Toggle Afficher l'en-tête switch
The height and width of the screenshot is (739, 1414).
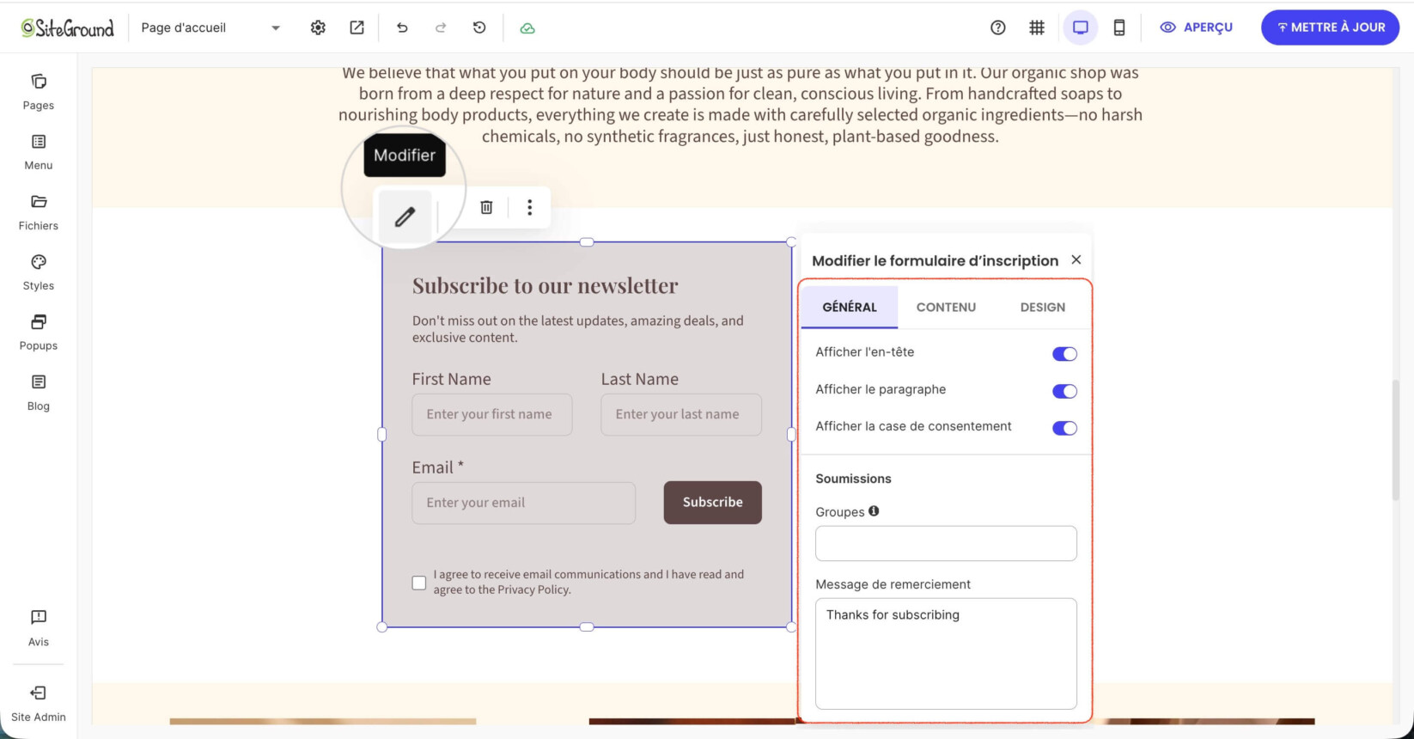pos(1064,354)
